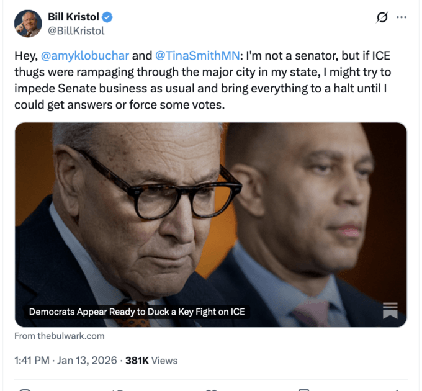Screen dimensions: 422x391
Task: Click the blue verified badge
Action: (106, 17)
